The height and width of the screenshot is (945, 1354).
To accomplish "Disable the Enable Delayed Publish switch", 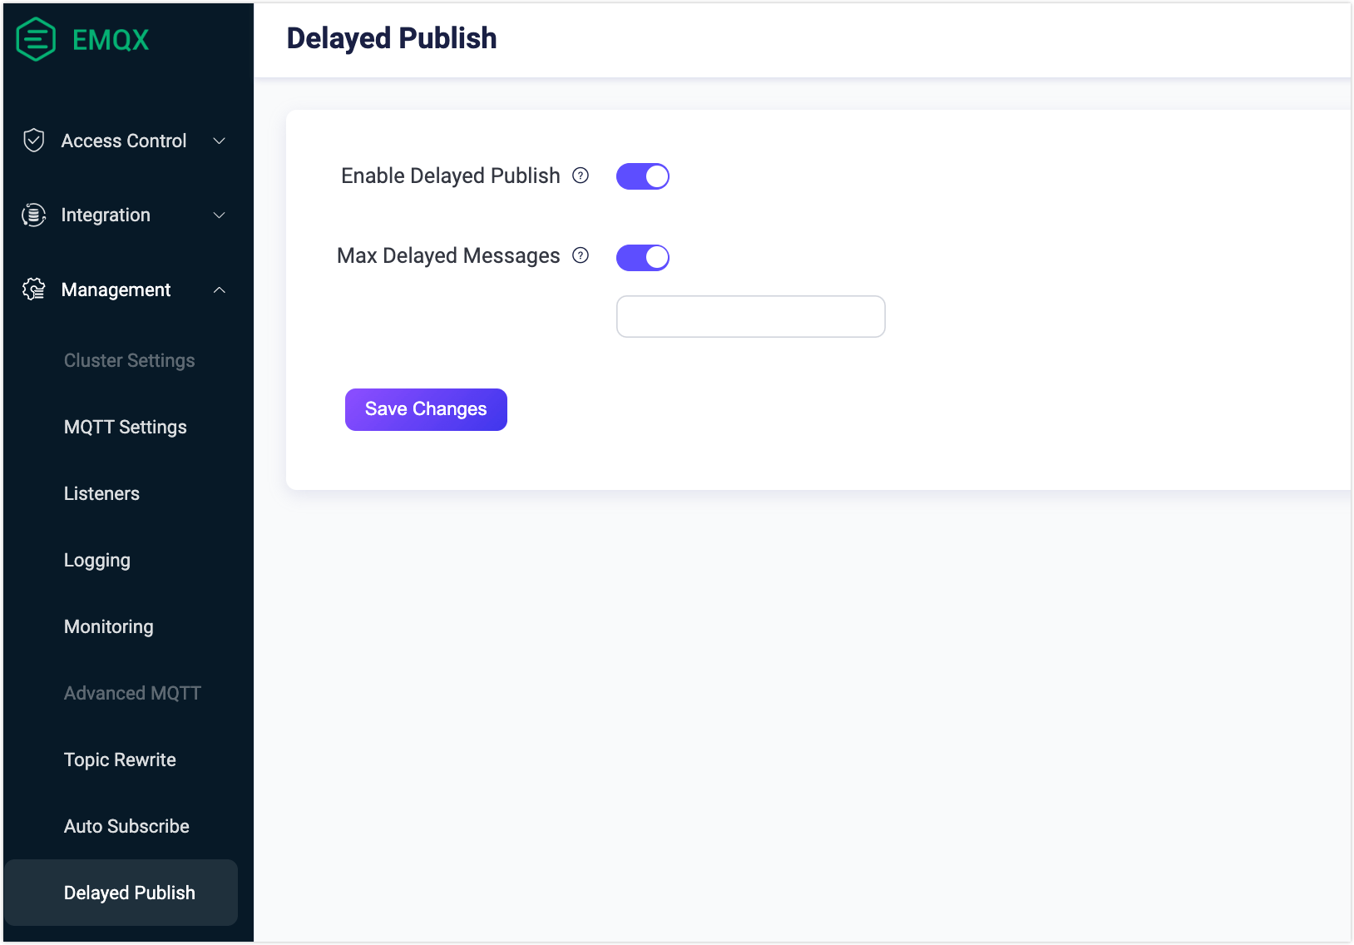I will coord(642,176).
